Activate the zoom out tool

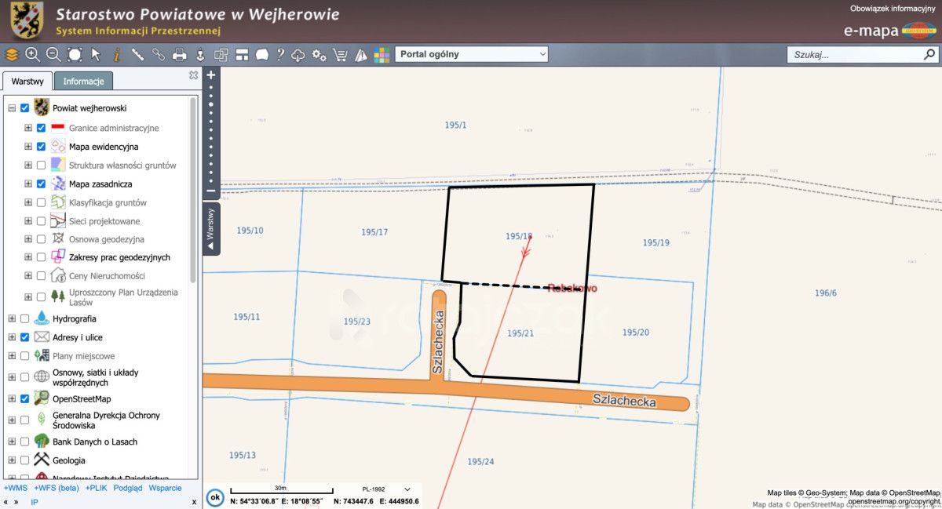(x=52, y=55)
